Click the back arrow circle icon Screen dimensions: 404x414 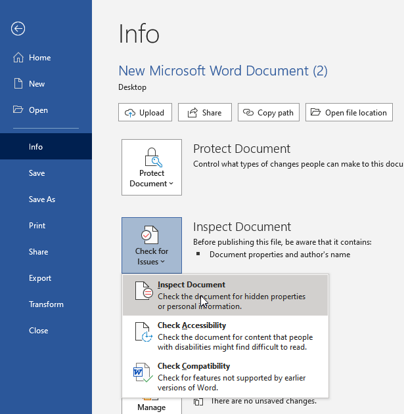tap(18, 28)
